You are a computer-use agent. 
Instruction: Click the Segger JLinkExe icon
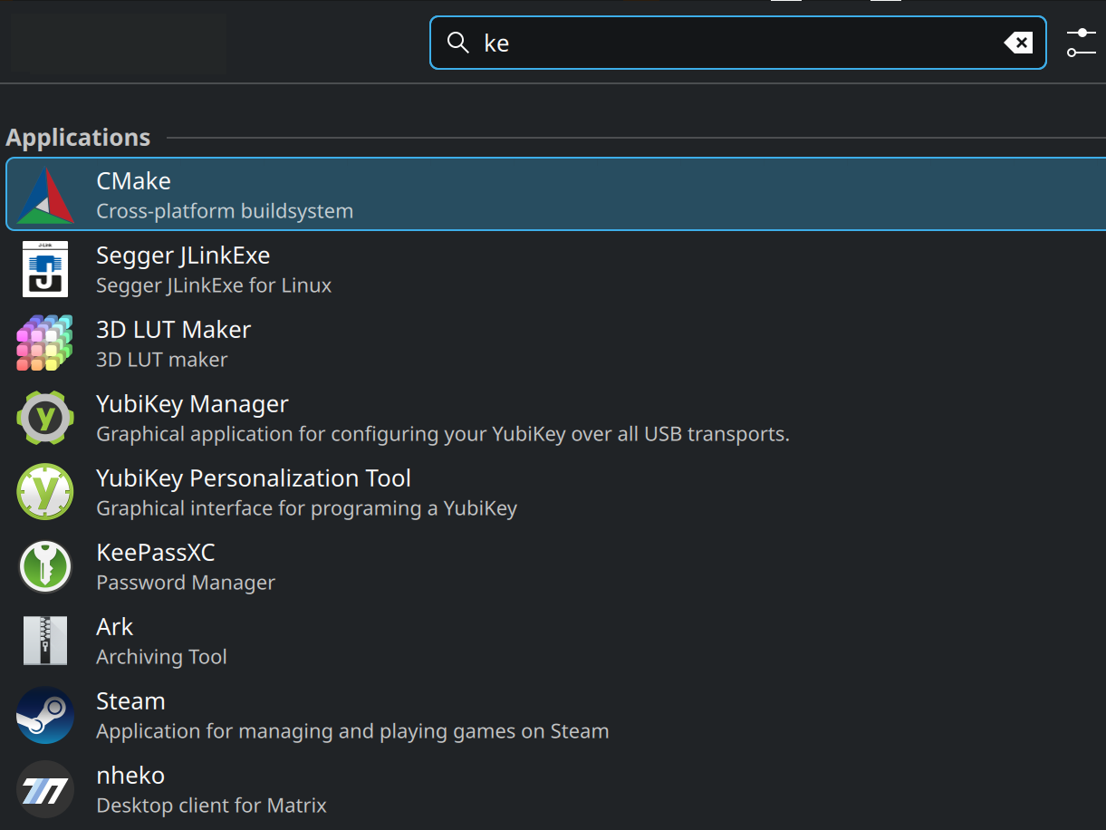[x=45, y=270]
